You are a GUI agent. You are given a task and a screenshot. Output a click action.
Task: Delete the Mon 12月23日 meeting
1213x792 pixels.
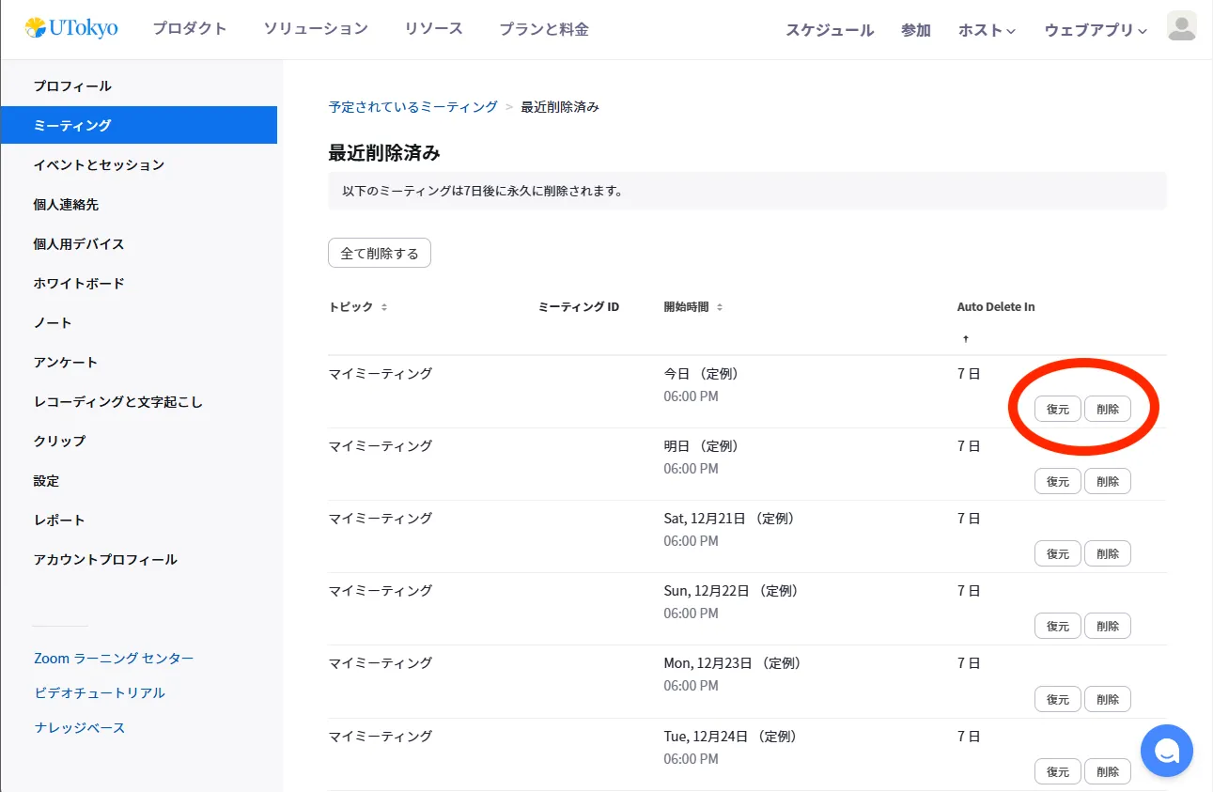[x=1108, y=698]
